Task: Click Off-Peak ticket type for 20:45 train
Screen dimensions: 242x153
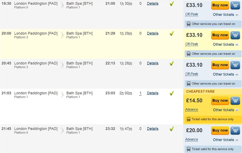Action: pyautogui.click(x=192, y=74)
